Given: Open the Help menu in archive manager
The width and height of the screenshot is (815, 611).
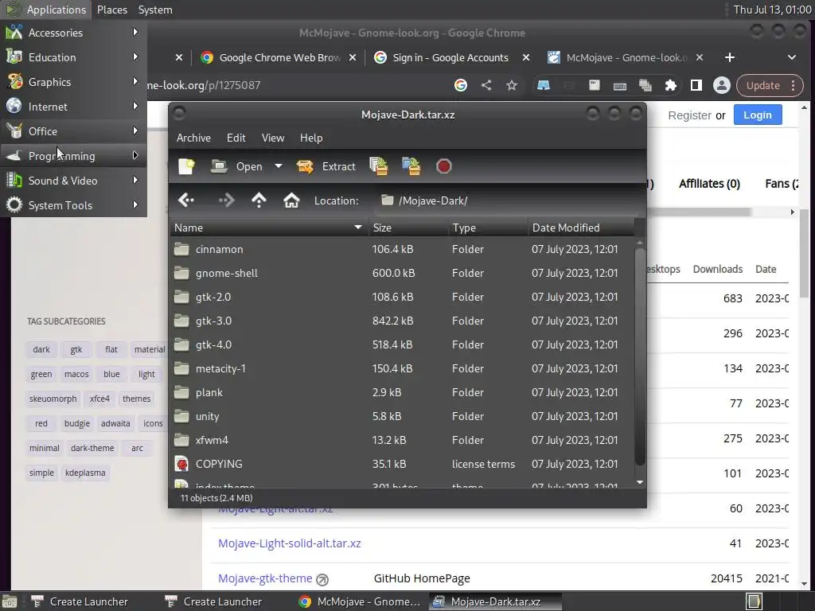Looking at the screenshot, I should tap(311, 138).
